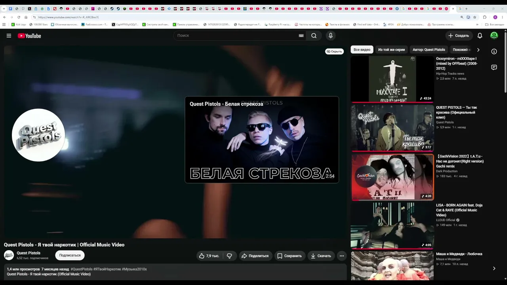Open the account avatar menu
This screenshot has width=507, height=285.
[x=494, y=36]
